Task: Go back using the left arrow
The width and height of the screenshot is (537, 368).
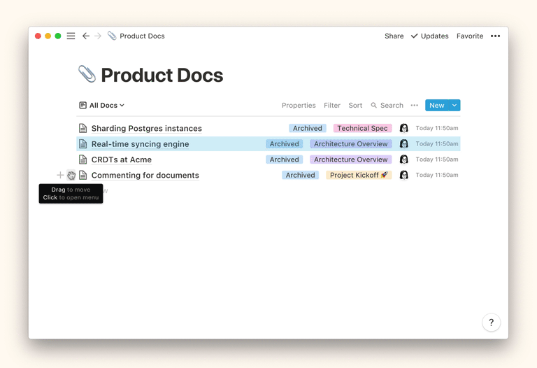Action: (85, 36)
